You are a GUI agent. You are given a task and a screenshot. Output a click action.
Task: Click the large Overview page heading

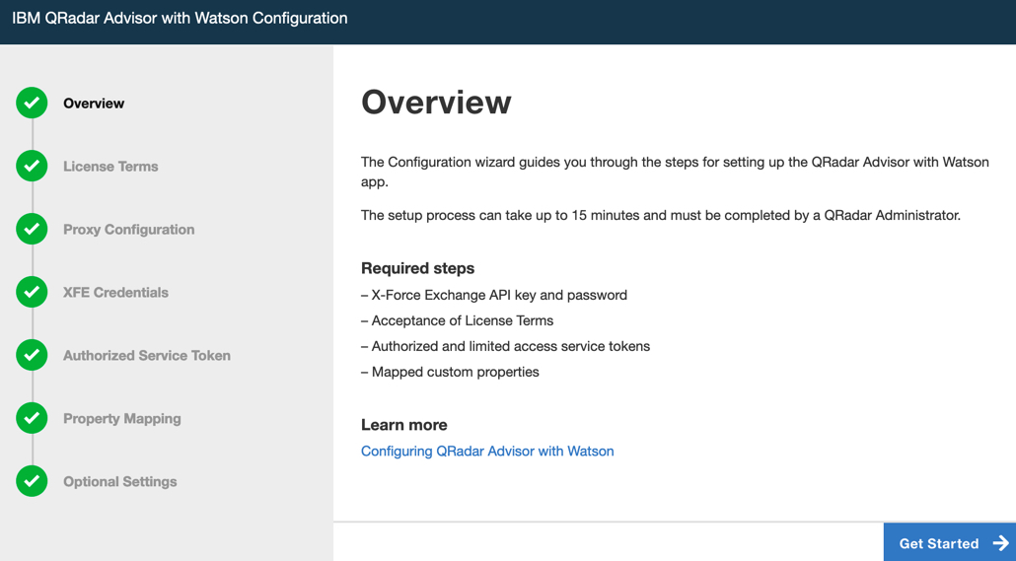coord(436,103)
